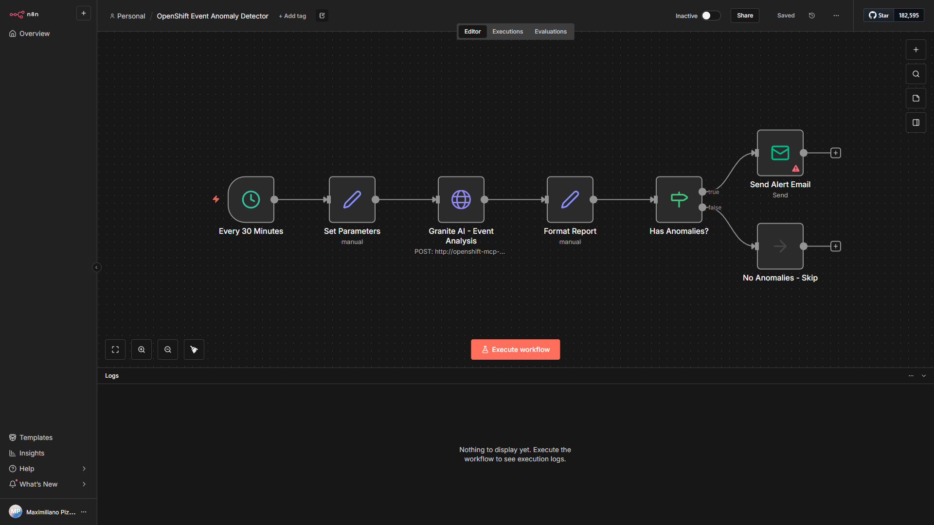Switch to the Evaluations tab
This screenshot has height=525, width=934.
click(x=550, y=32)
